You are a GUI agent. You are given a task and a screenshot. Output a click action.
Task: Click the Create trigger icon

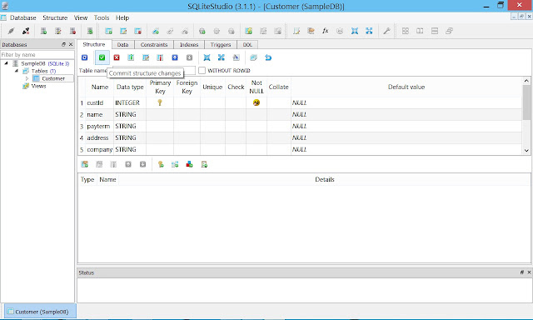[x=202, y=31]
